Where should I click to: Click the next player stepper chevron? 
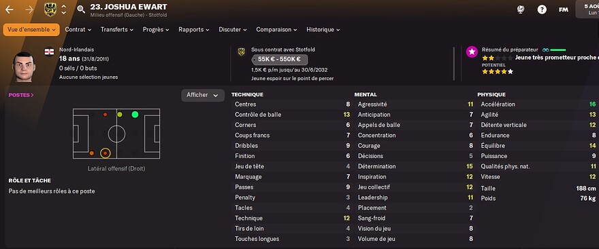tap(64, 13)
